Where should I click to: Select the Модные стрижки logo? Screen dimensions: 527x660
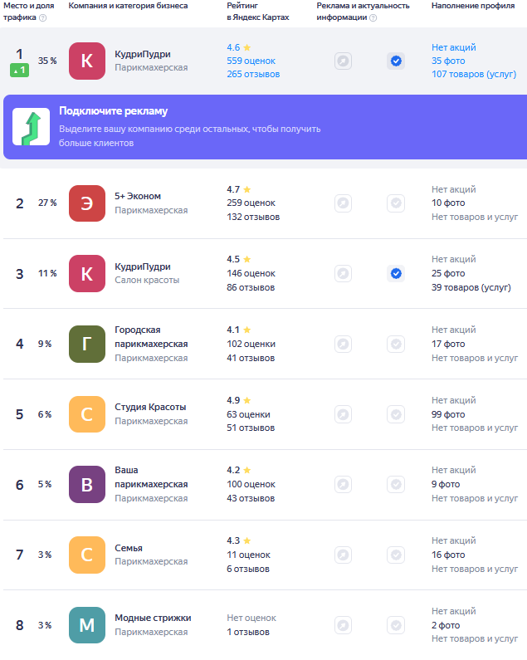tap(87, 625)
